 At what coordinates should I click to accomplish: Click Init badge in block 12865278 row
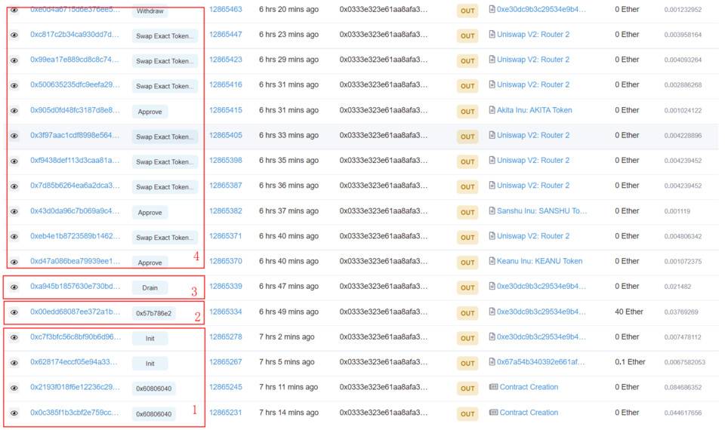coord(150,339)
